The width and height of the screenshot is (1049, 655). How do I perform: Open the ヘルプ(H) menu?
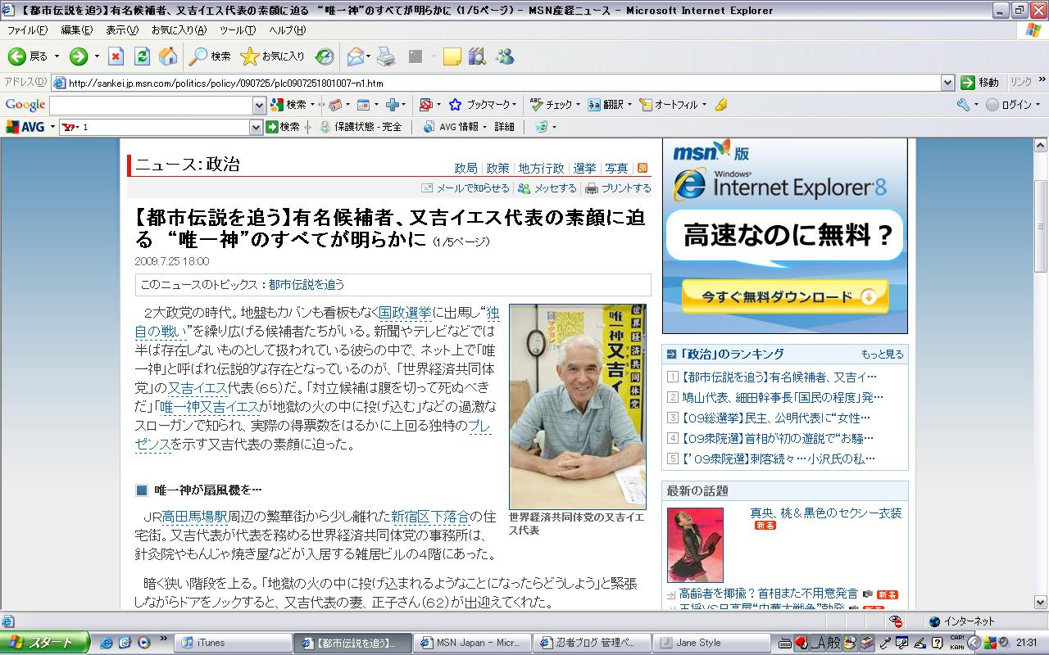click(287, 30)
